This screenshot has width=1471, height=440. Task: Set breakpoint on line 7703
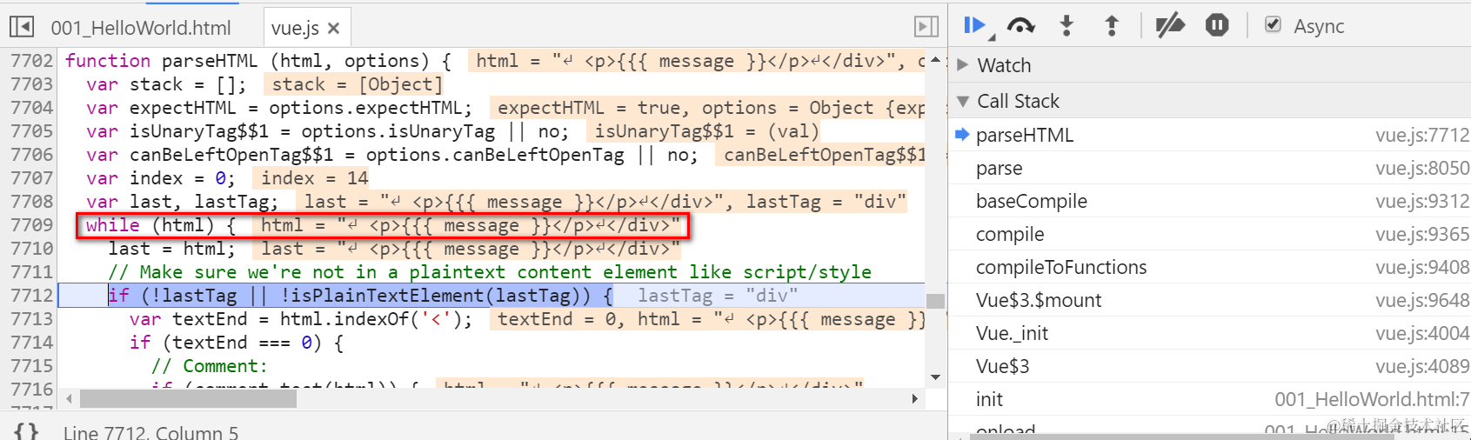pyautogui.click(x=31, y=84)
